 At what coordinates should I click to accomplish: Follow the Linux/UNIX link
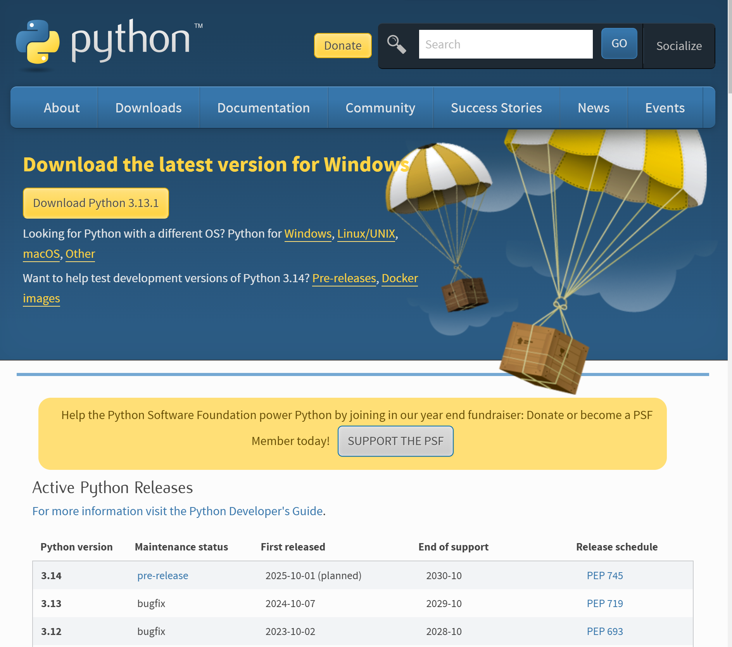(x=366, y=234)
